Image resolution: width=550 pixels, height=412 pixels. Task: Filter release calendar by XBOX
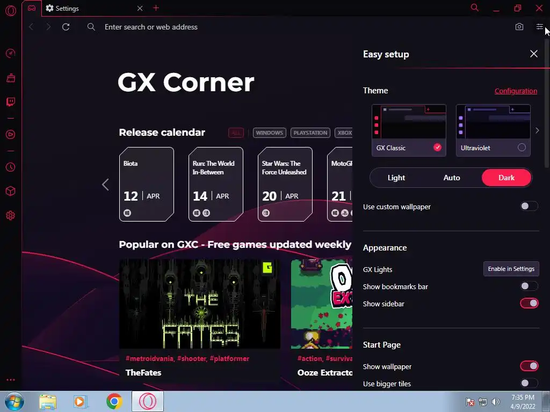tap(344, 133)
